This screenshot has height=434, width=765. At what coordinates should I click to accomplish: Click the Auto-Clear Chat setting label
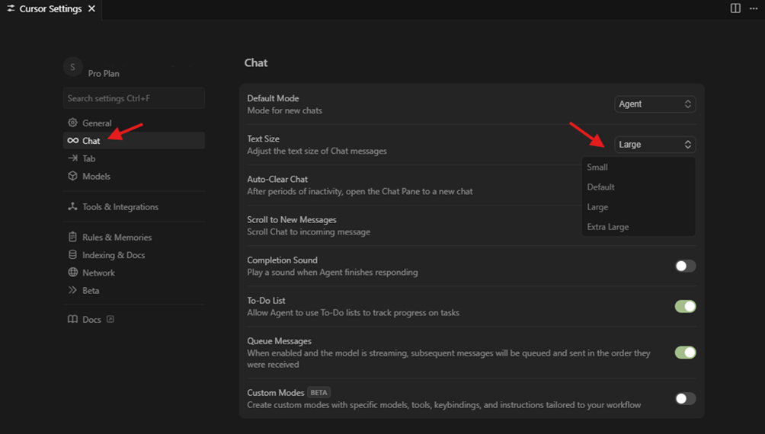coord(277,179)
